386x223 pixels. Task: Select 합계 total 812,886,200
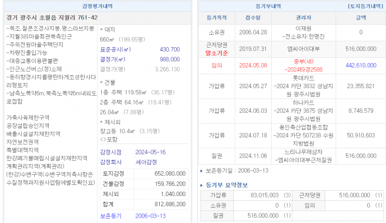[x=170, y=204]
